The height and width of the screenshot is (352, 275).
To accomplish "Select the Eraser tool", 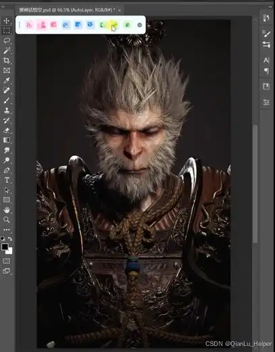I will point(7,130).
